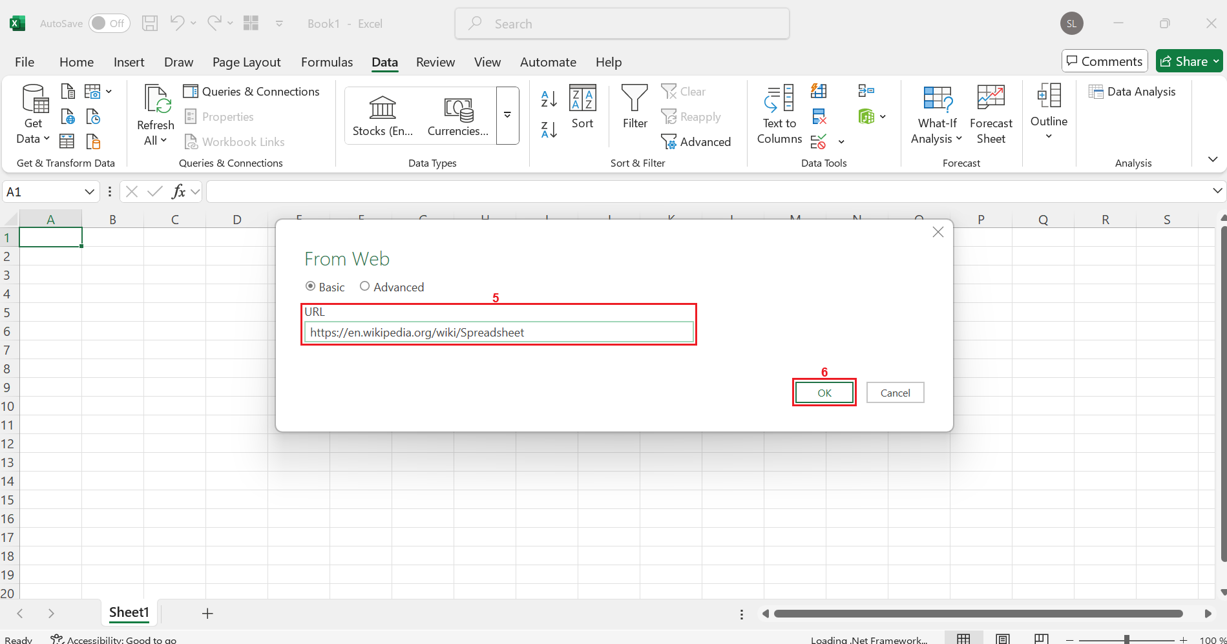Select Currencies data type
The width and height of the screenshot is (1227, 644).
pyautogui.click(x=458, y=116)
